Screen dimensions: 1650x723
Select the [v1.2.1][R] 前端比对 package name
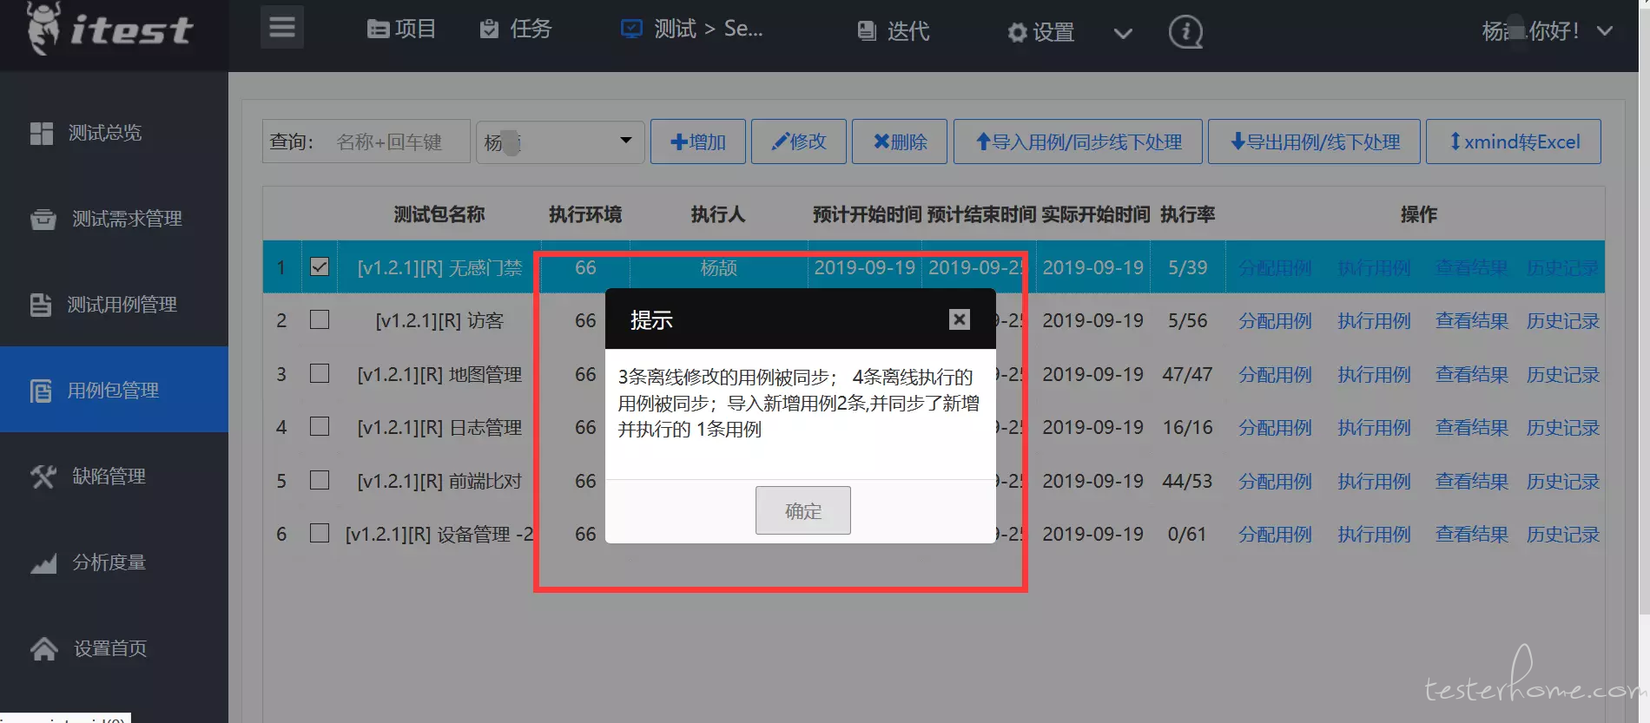coord(439,482)
